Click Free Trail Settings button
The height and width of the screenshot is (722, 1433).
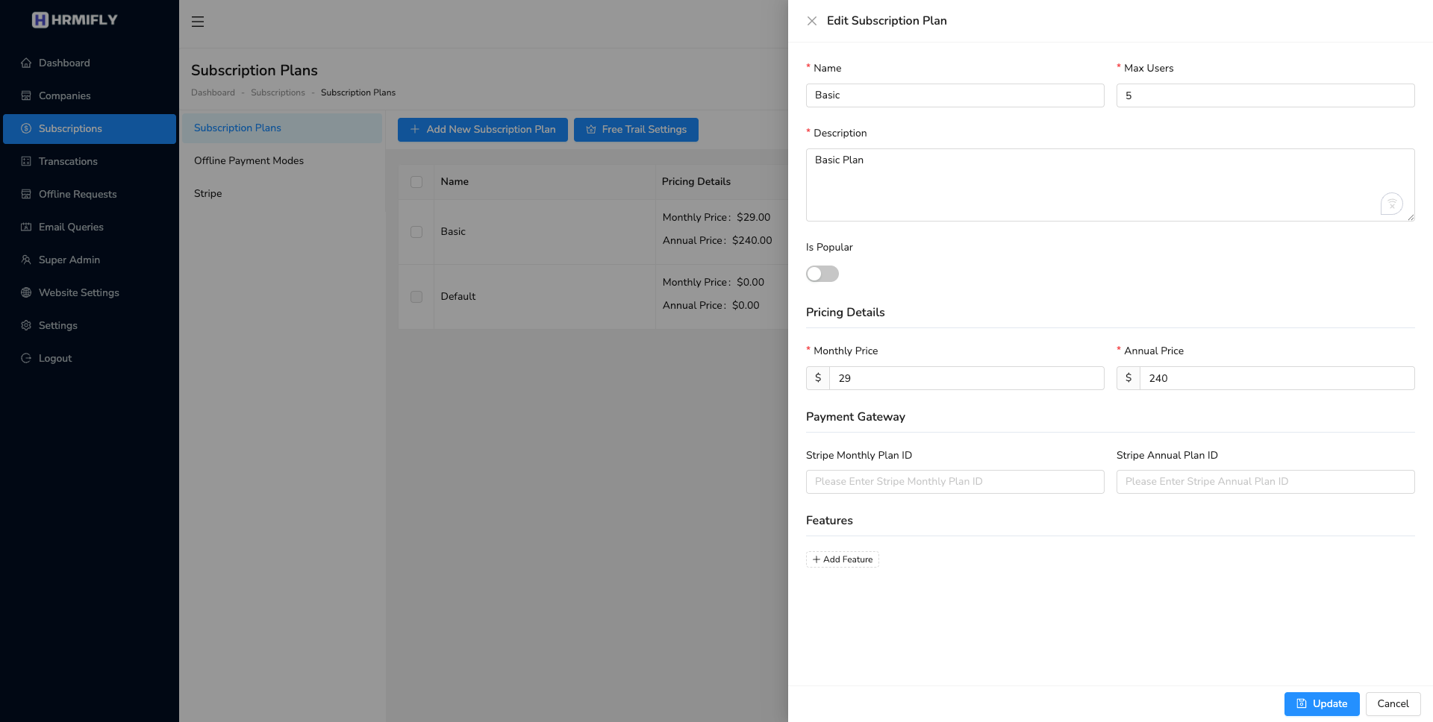point(636,130)
